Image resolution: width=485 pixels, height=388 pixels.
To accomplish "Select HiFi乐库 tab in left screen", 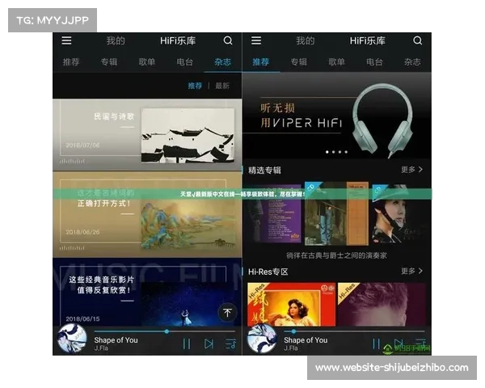I will (x=178, y=40).
